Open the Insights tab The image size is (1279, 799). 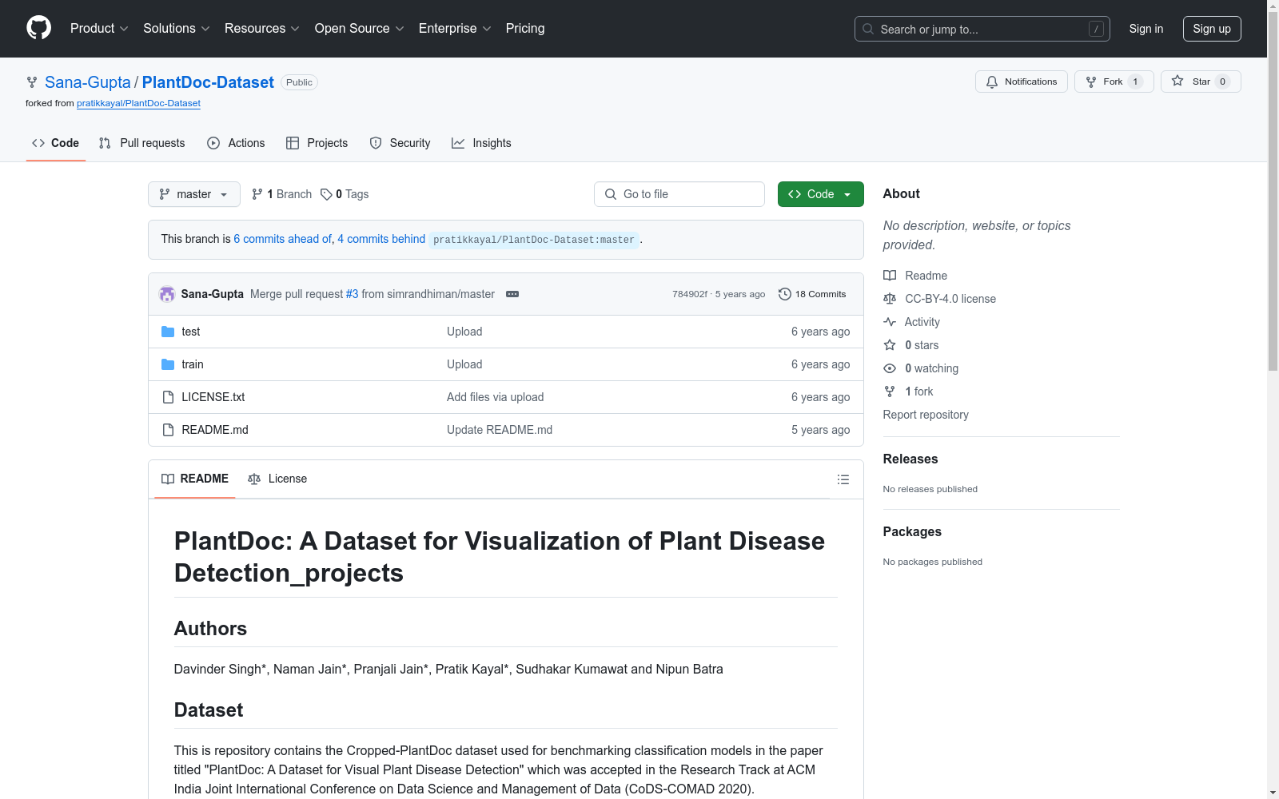pyautogui.click(x=481, y=143)
